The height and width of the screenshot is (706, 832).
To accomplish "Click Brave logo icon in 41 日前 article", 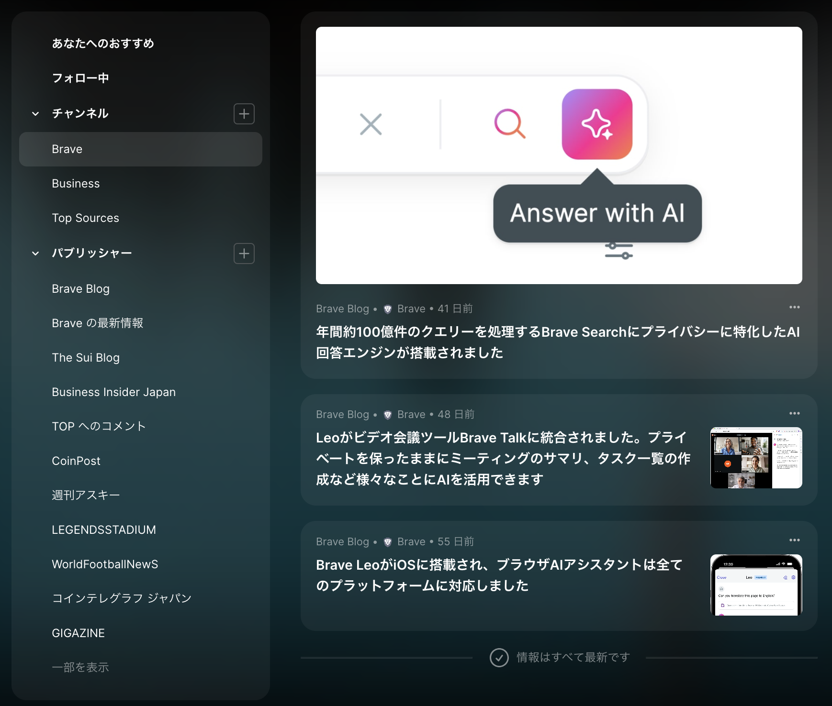I will tap(388, 309).
